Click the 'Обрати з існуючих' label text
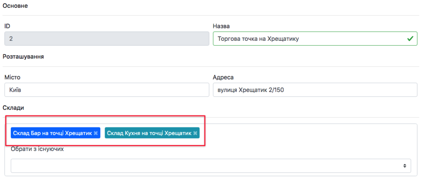 pyautogui.click(x=37, y=149)
